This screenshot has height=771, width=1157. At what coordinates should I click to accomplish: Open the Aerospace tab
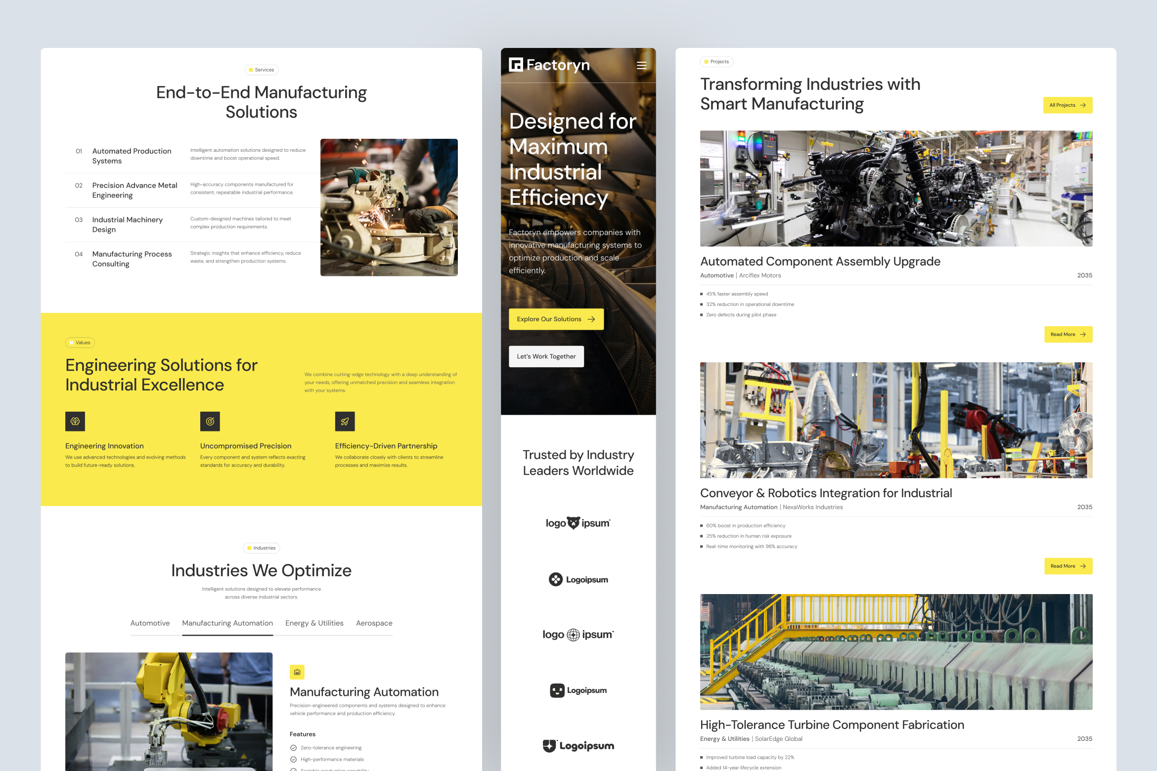coord(374,623)
